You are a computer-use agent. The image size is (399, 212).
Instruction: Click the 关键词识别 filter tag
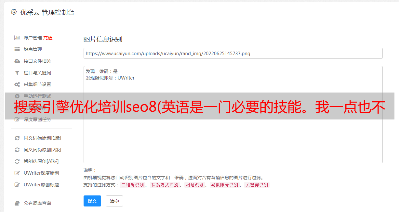(x=257, y=185)
